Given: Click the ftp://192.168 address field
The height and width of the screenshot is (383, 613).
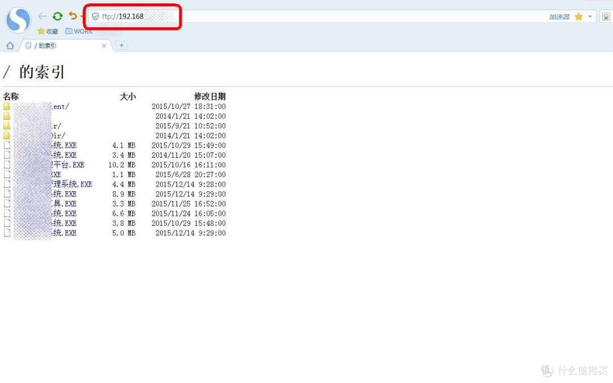Looking at the screenshot, I should (x=318, y=16).
